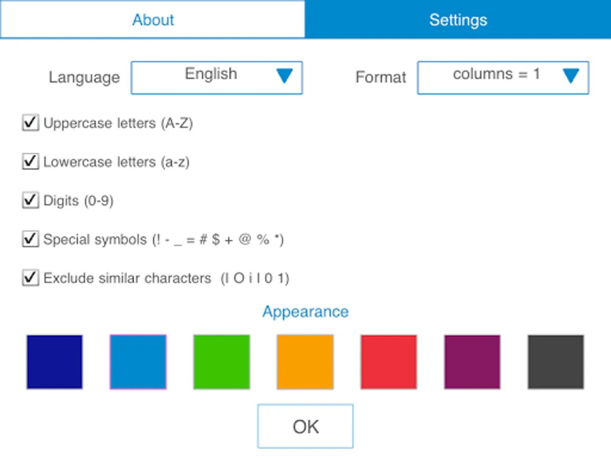Image resolution: width=611 pixels, height=458 pixels.
Task: Select the orange appearance swatch
Action: tap(305, 362)
